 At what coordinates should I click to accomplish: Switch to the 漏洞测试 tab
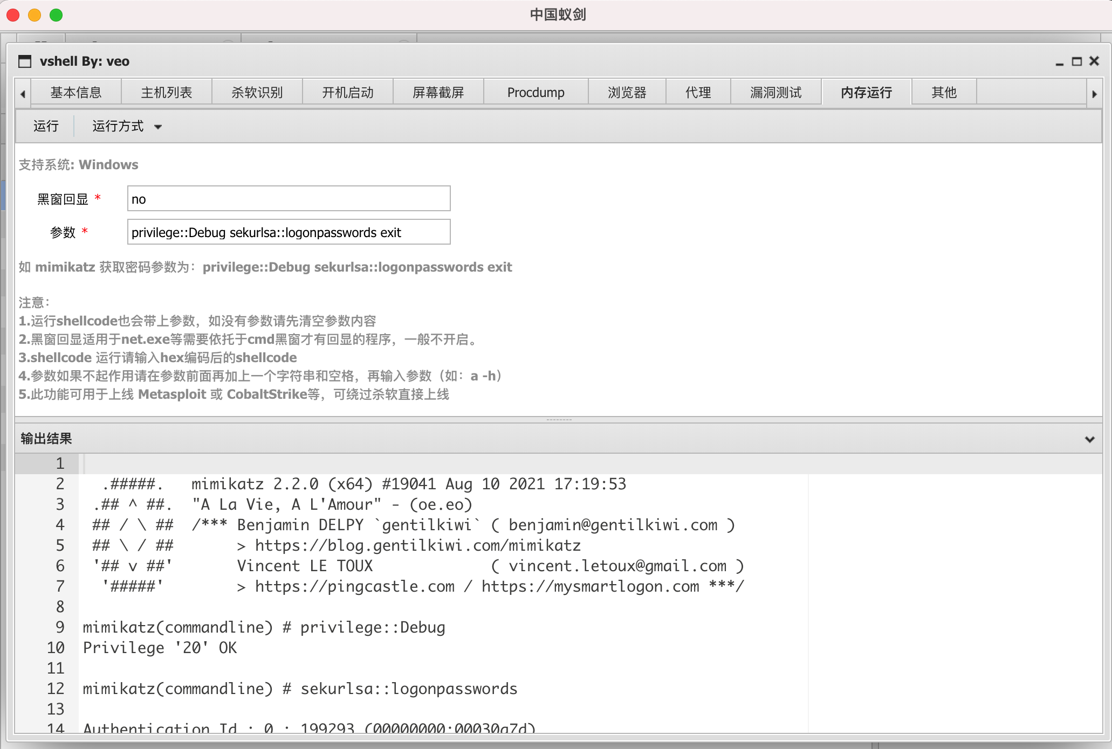775,93
